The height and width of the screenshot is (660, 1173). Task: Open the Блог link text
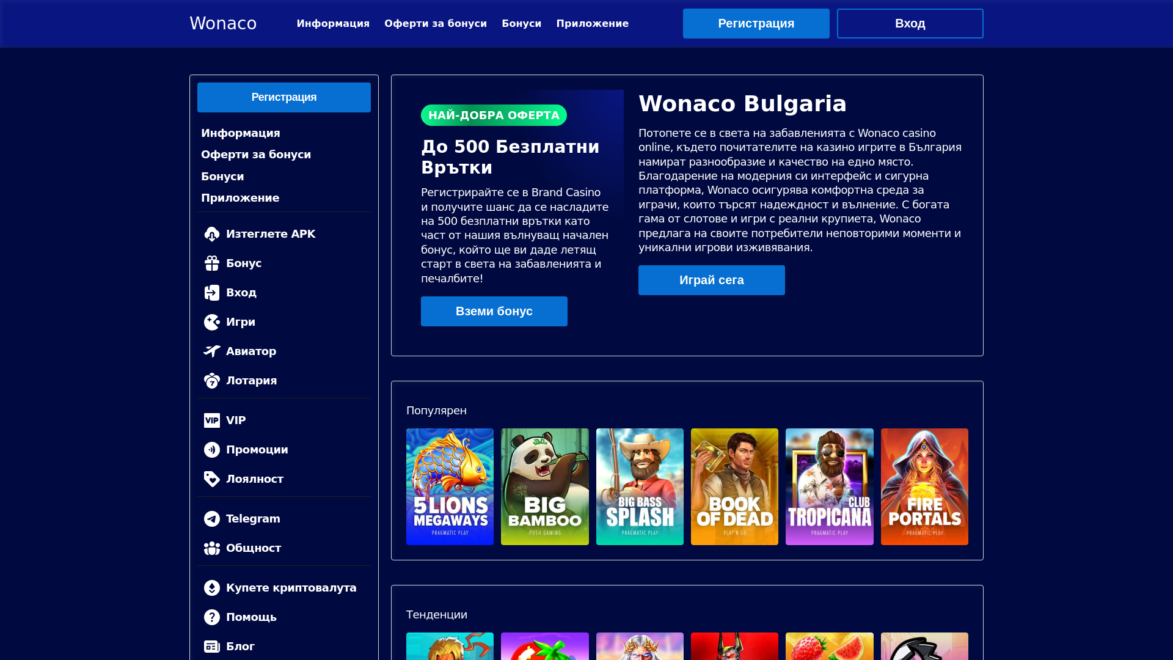(x=240, y=647)
